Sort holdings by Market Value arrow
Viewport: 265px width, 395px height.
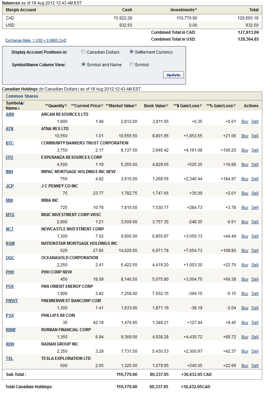click(x=136, y=106)
